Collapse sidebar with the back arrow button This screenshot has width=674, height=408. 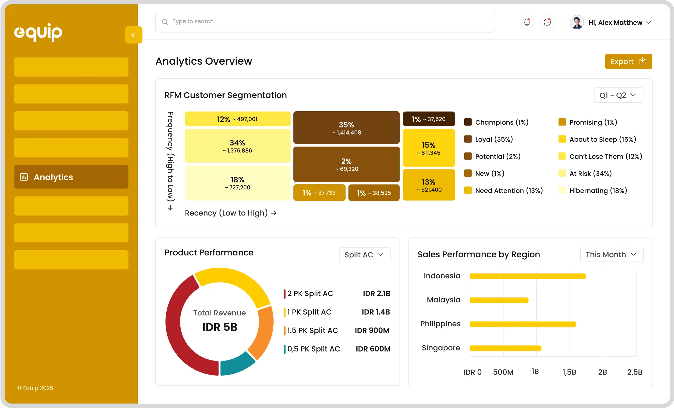coord(133,35)
